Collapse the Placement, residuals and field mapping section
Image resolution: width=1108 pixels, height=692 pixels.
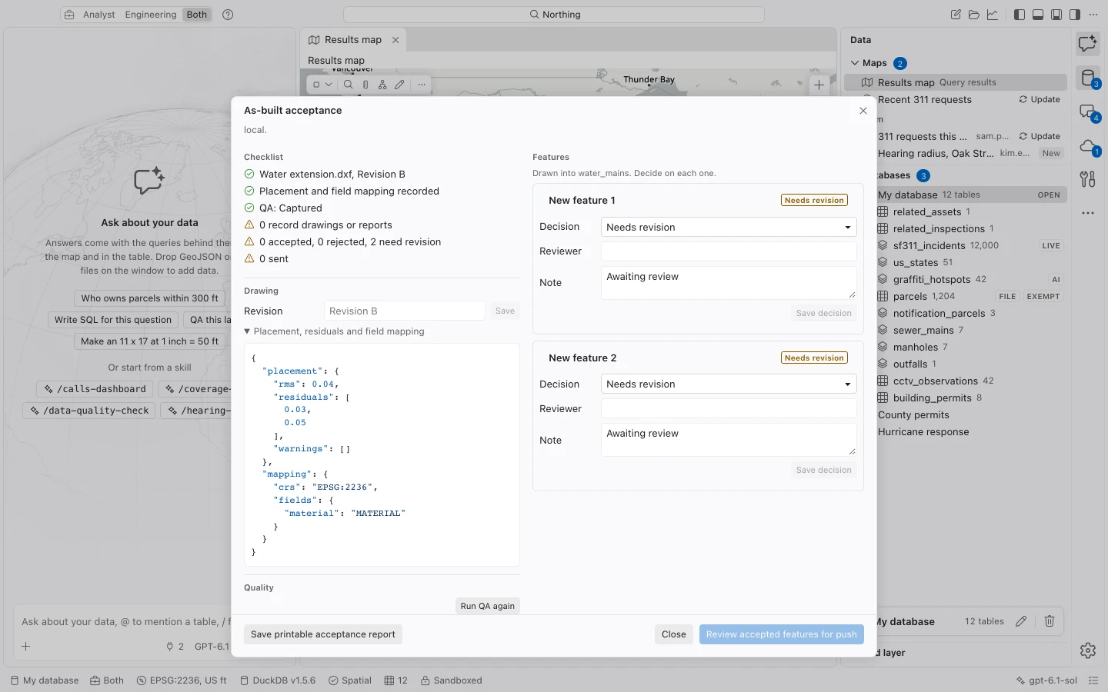(335, 331)
